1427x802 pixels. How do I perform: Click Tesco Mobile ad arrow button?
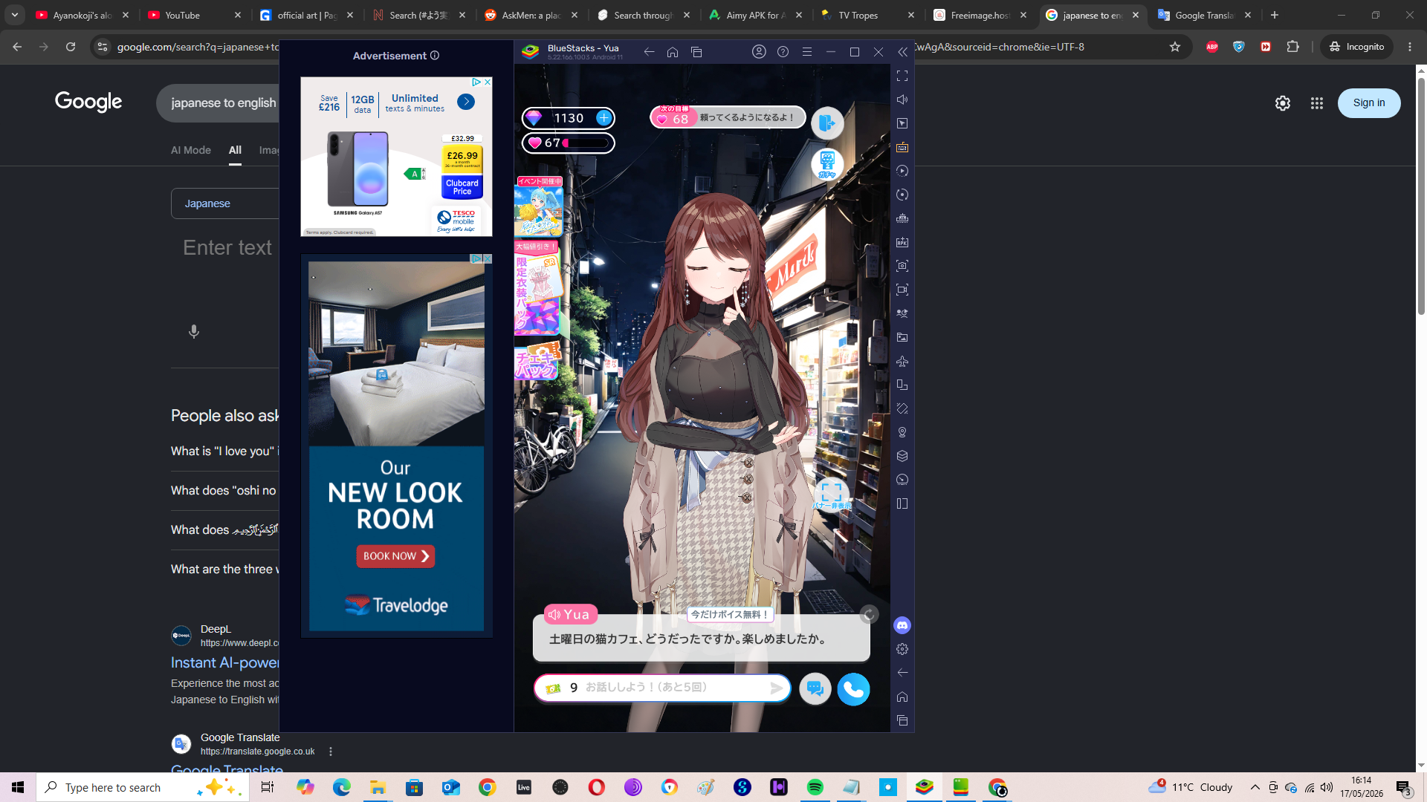click(466, 102)
